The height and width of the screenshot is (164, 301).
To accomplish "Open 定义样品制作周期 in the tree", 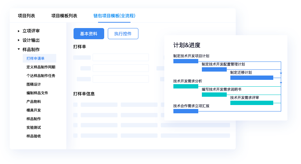I will [41, 67].
